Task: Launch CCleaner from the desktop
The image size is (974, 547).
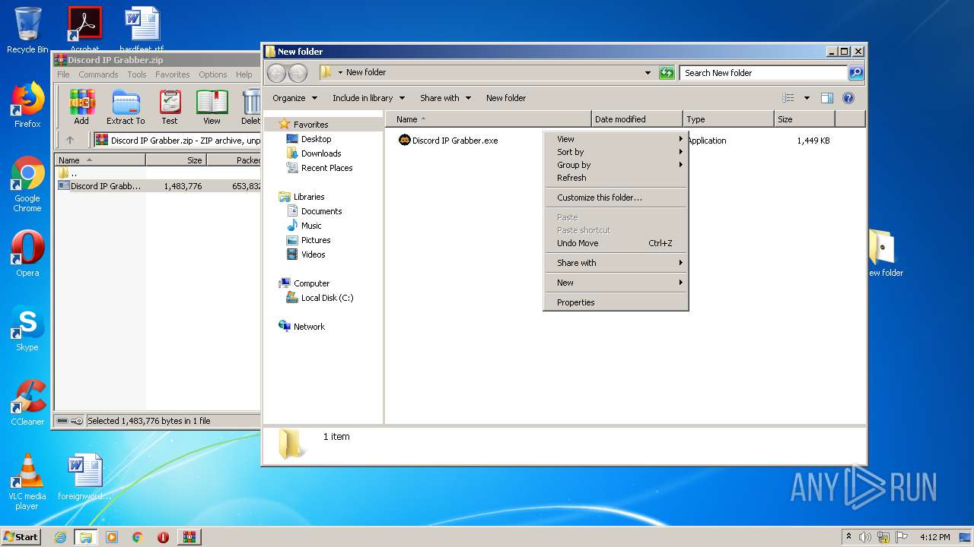Action: (27, 403)
